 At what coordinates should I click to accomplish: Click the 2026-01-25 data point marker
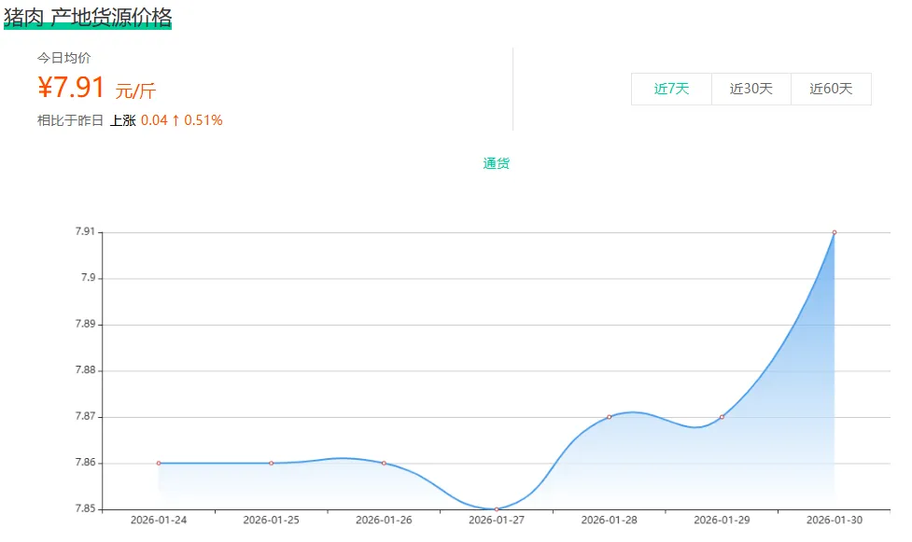(271, 463)
